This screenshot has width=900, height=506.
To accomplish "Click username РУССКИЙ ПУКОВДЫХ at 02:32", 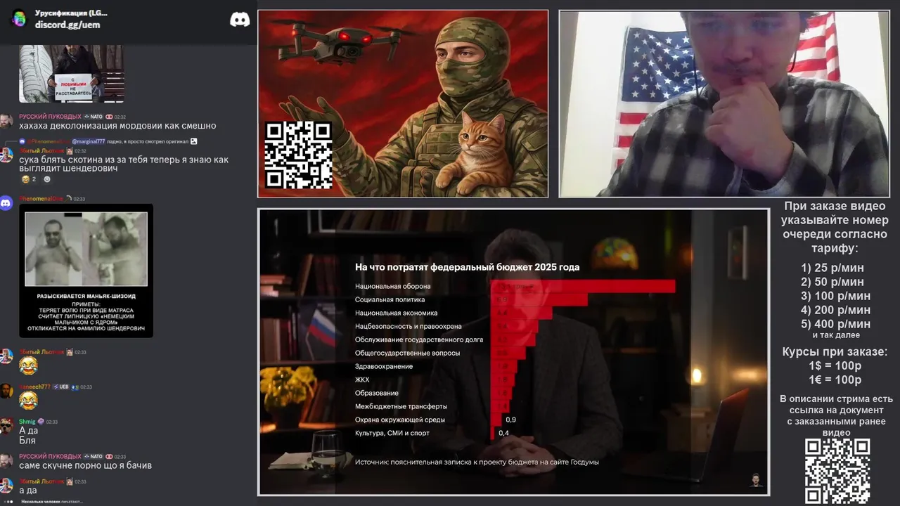I will pos(50,117).
